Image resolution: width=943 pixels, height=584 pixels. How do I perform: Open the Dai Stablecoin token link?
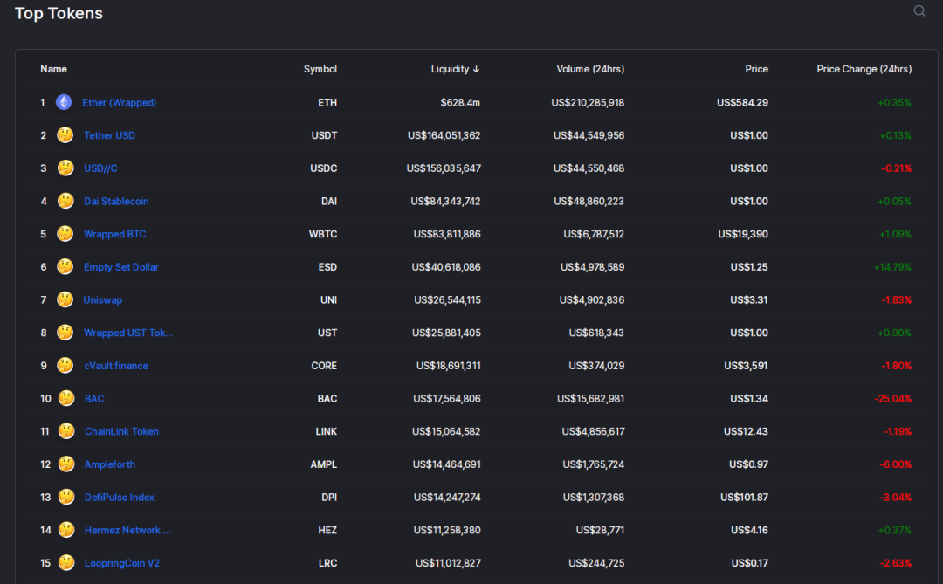pos(116,201)
